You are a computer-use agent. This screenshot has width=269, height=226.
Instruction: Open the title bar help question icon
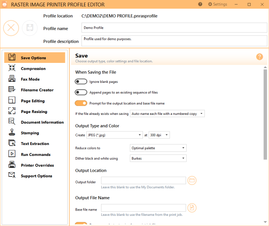200,4
